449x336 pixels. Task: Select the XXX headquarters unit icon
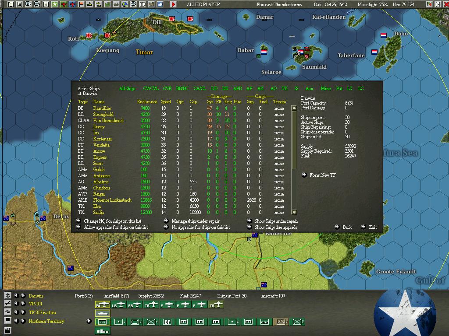pyautogui.click(x=103, y=322)
